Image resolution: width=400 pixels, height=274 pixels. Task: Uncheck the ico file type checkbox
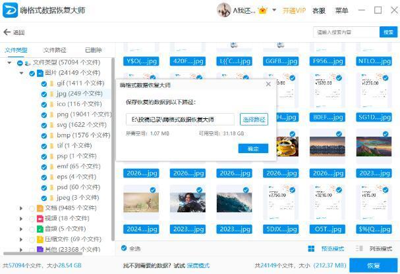point(44,104)
